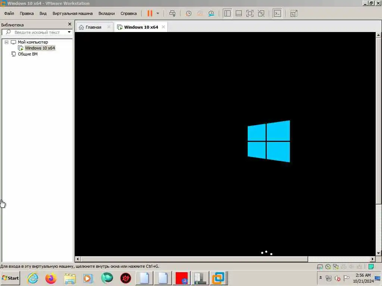Screen dimensions: 382x286
Task: Pause the virtual machine with the orange button
Action: click(150, 13)
